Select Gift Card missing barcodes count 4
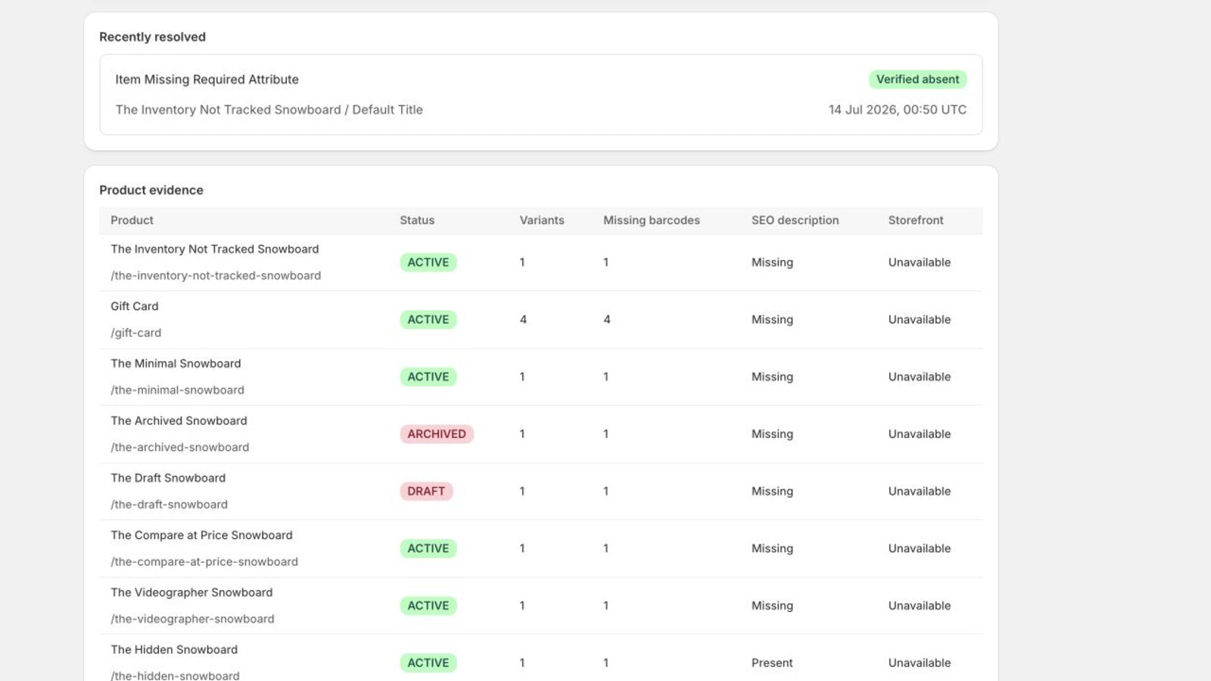Viewport: 1211px width, 681px height. pos(607,319)
